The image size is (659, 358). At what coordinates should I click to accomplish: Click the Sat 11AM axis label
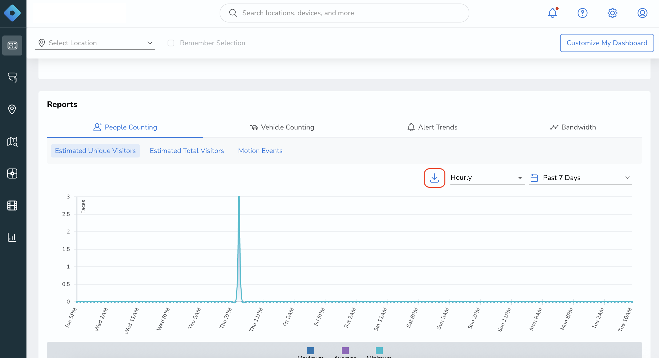point(380,319)
